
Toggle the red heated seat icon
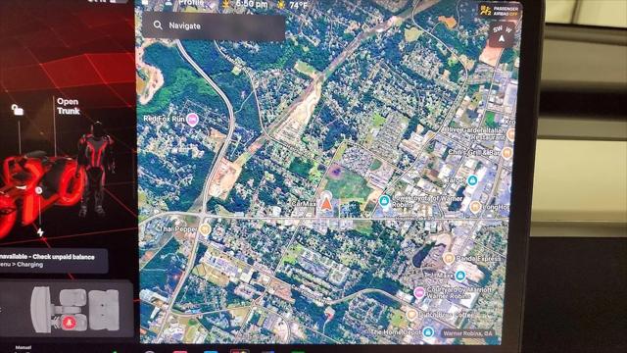[69, 323]
